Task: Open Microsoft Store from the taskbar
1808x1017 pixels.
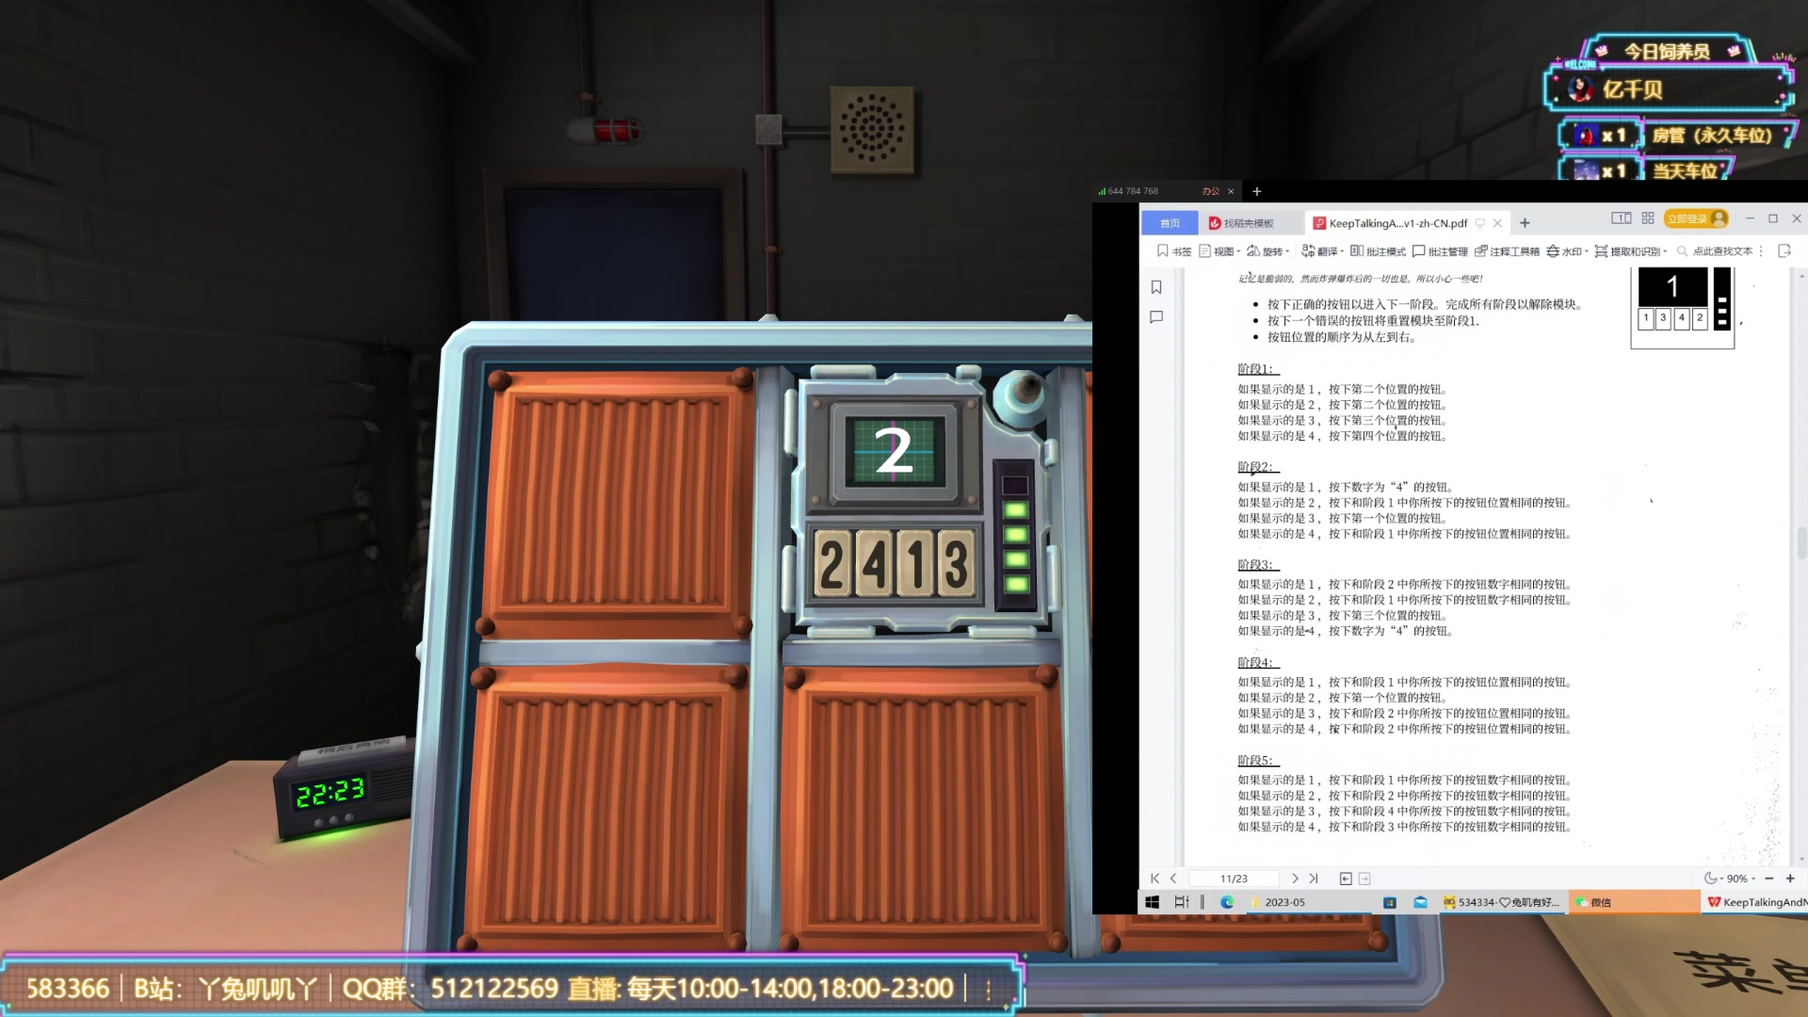Action: [x=1390, y=902]
